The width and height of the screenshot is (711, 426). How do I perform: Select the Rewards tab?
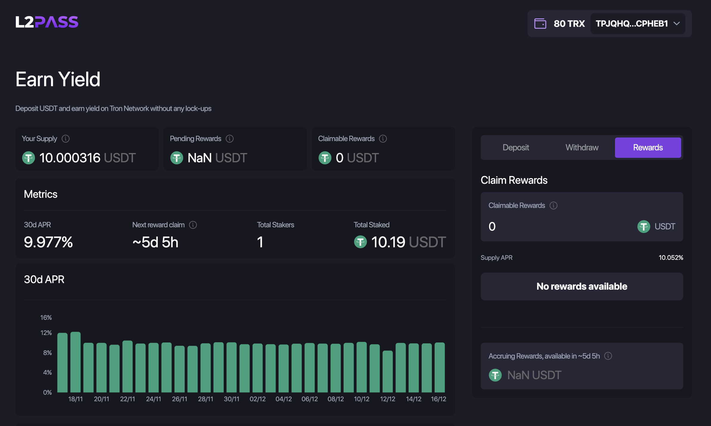(x=648, y=147)
